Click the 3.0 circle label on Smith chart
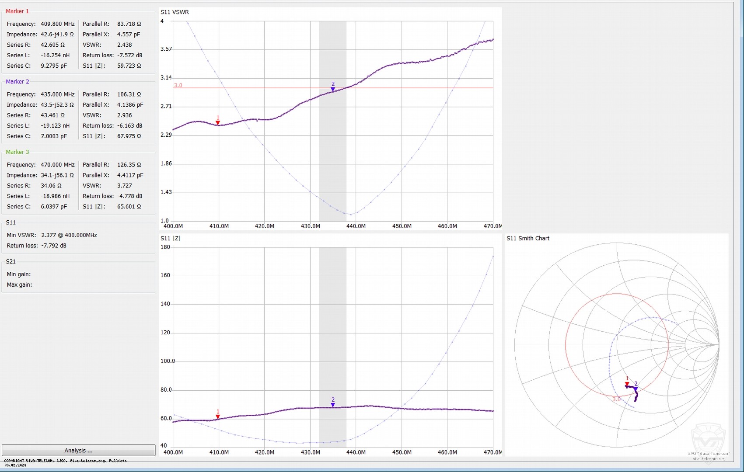This screenshot has width=744, height=472. click(x=616, y=399)
